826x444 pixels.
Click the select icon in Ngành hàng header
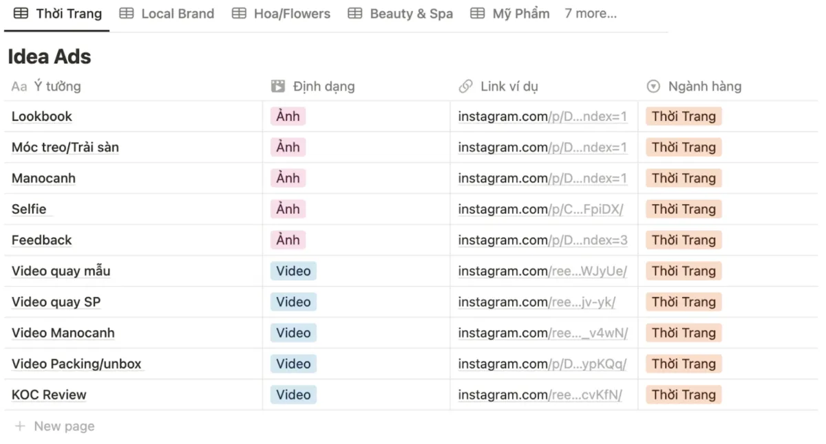[654, 86]
